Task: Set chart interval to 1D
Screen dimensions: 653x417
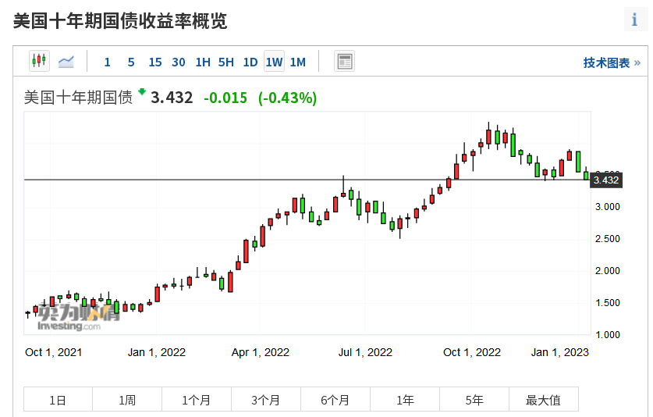Action: point(250,62)
